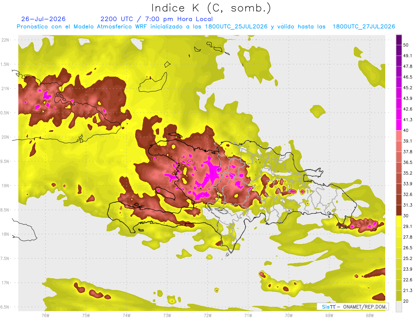Click the "43.9" colorbar label
Viewport: 415px width, 320px height.
408,98
